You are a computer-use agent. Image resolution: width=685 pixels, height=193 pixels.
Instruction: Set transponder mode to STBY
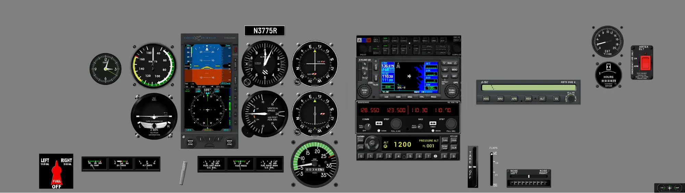(368, 147)
